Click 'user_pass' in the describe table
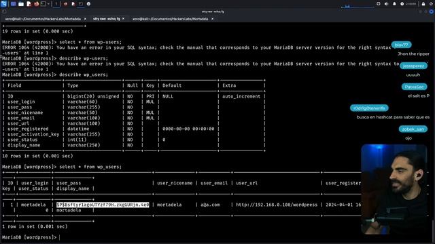 (x=20, y=107)
